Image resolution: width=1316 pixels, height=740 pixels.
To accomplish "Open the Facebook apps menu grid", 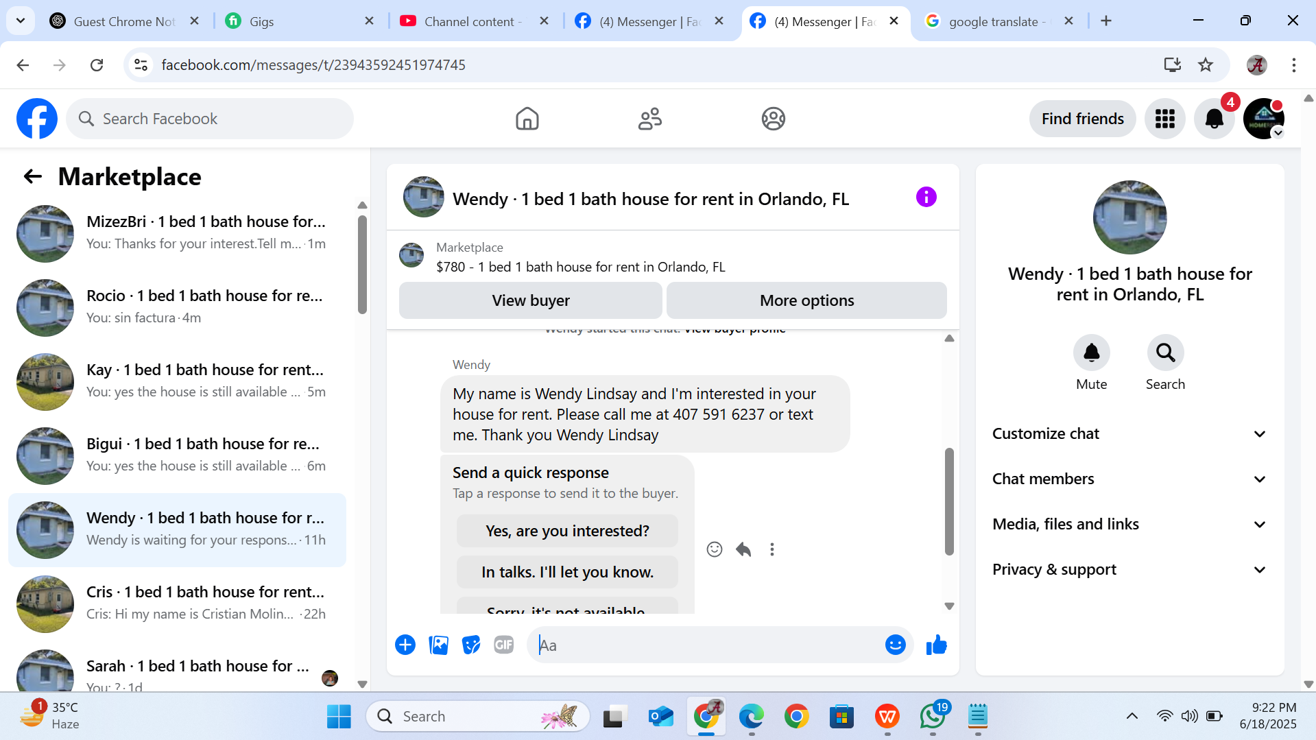I will 1164,119.
